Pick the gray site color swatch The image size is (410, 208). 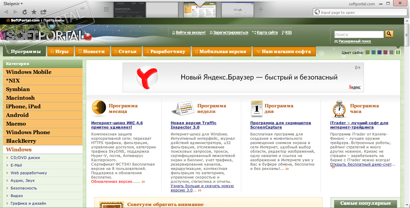pyautogui.click(x=391, y=52)
